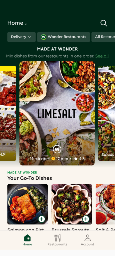This screenshot has width=115, height=256.
Task: Open Restaurants via fork and knife icon
Action: point(57,238)
